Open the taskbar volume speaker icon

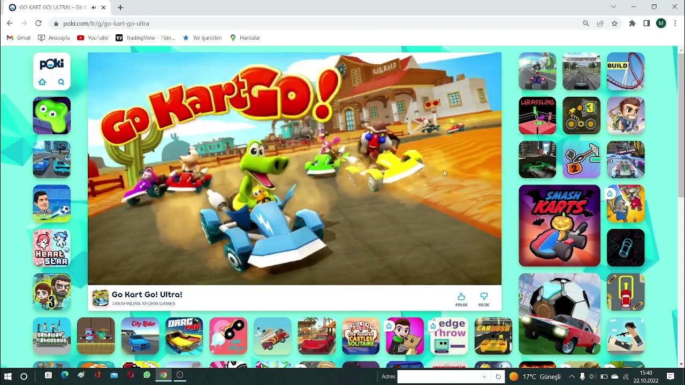click(593, 376)
